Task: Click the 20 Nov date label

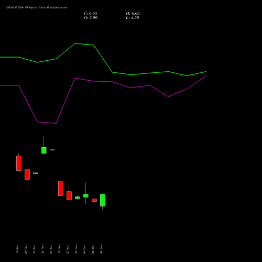Action: 26,249
